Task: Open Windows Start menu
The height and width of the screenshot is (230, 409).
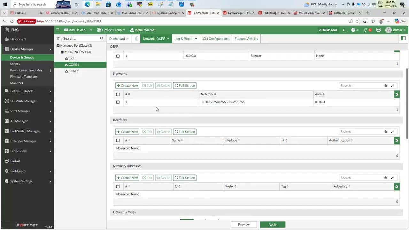Action: click(x=5, y=4)
